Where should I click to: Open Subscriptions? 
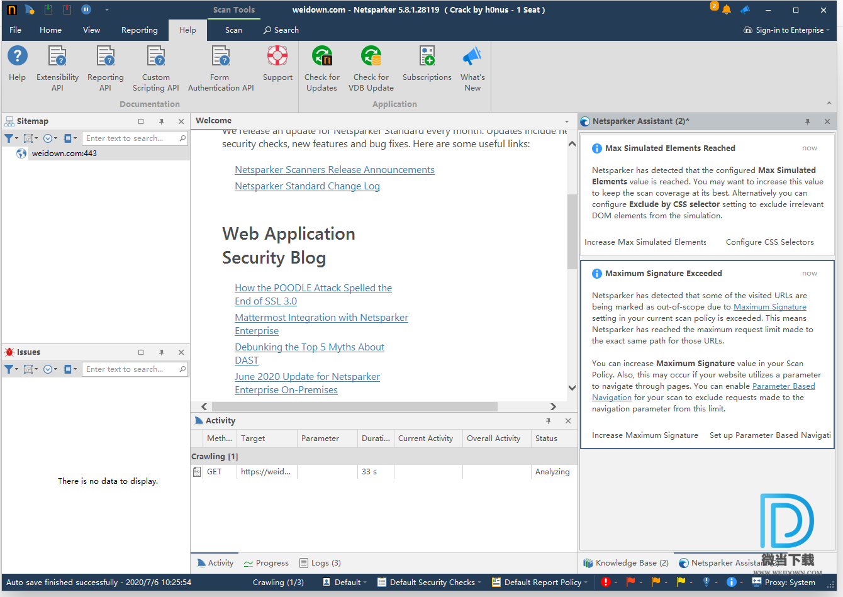click(x=427, y=64)
